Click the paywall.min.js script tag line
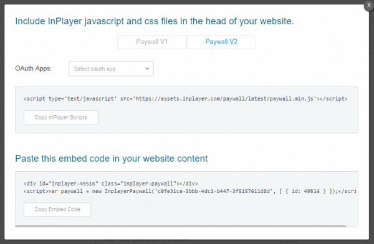374x244 pixels. click(185, 98)
